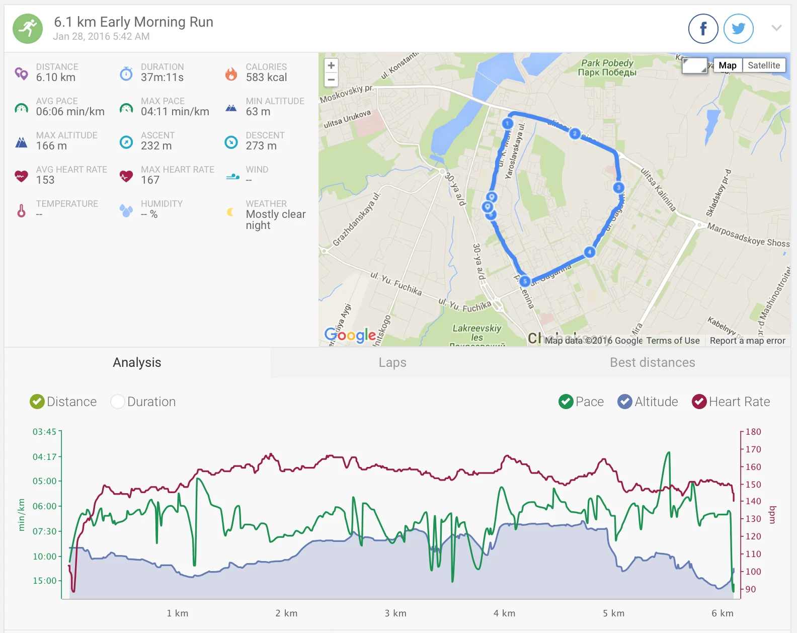Open the Laps tab

(392, 362)
